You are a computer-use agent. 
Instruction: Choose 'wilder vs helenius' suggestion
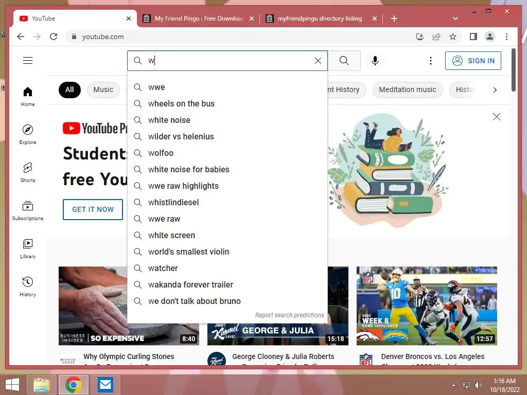[227, 137]
